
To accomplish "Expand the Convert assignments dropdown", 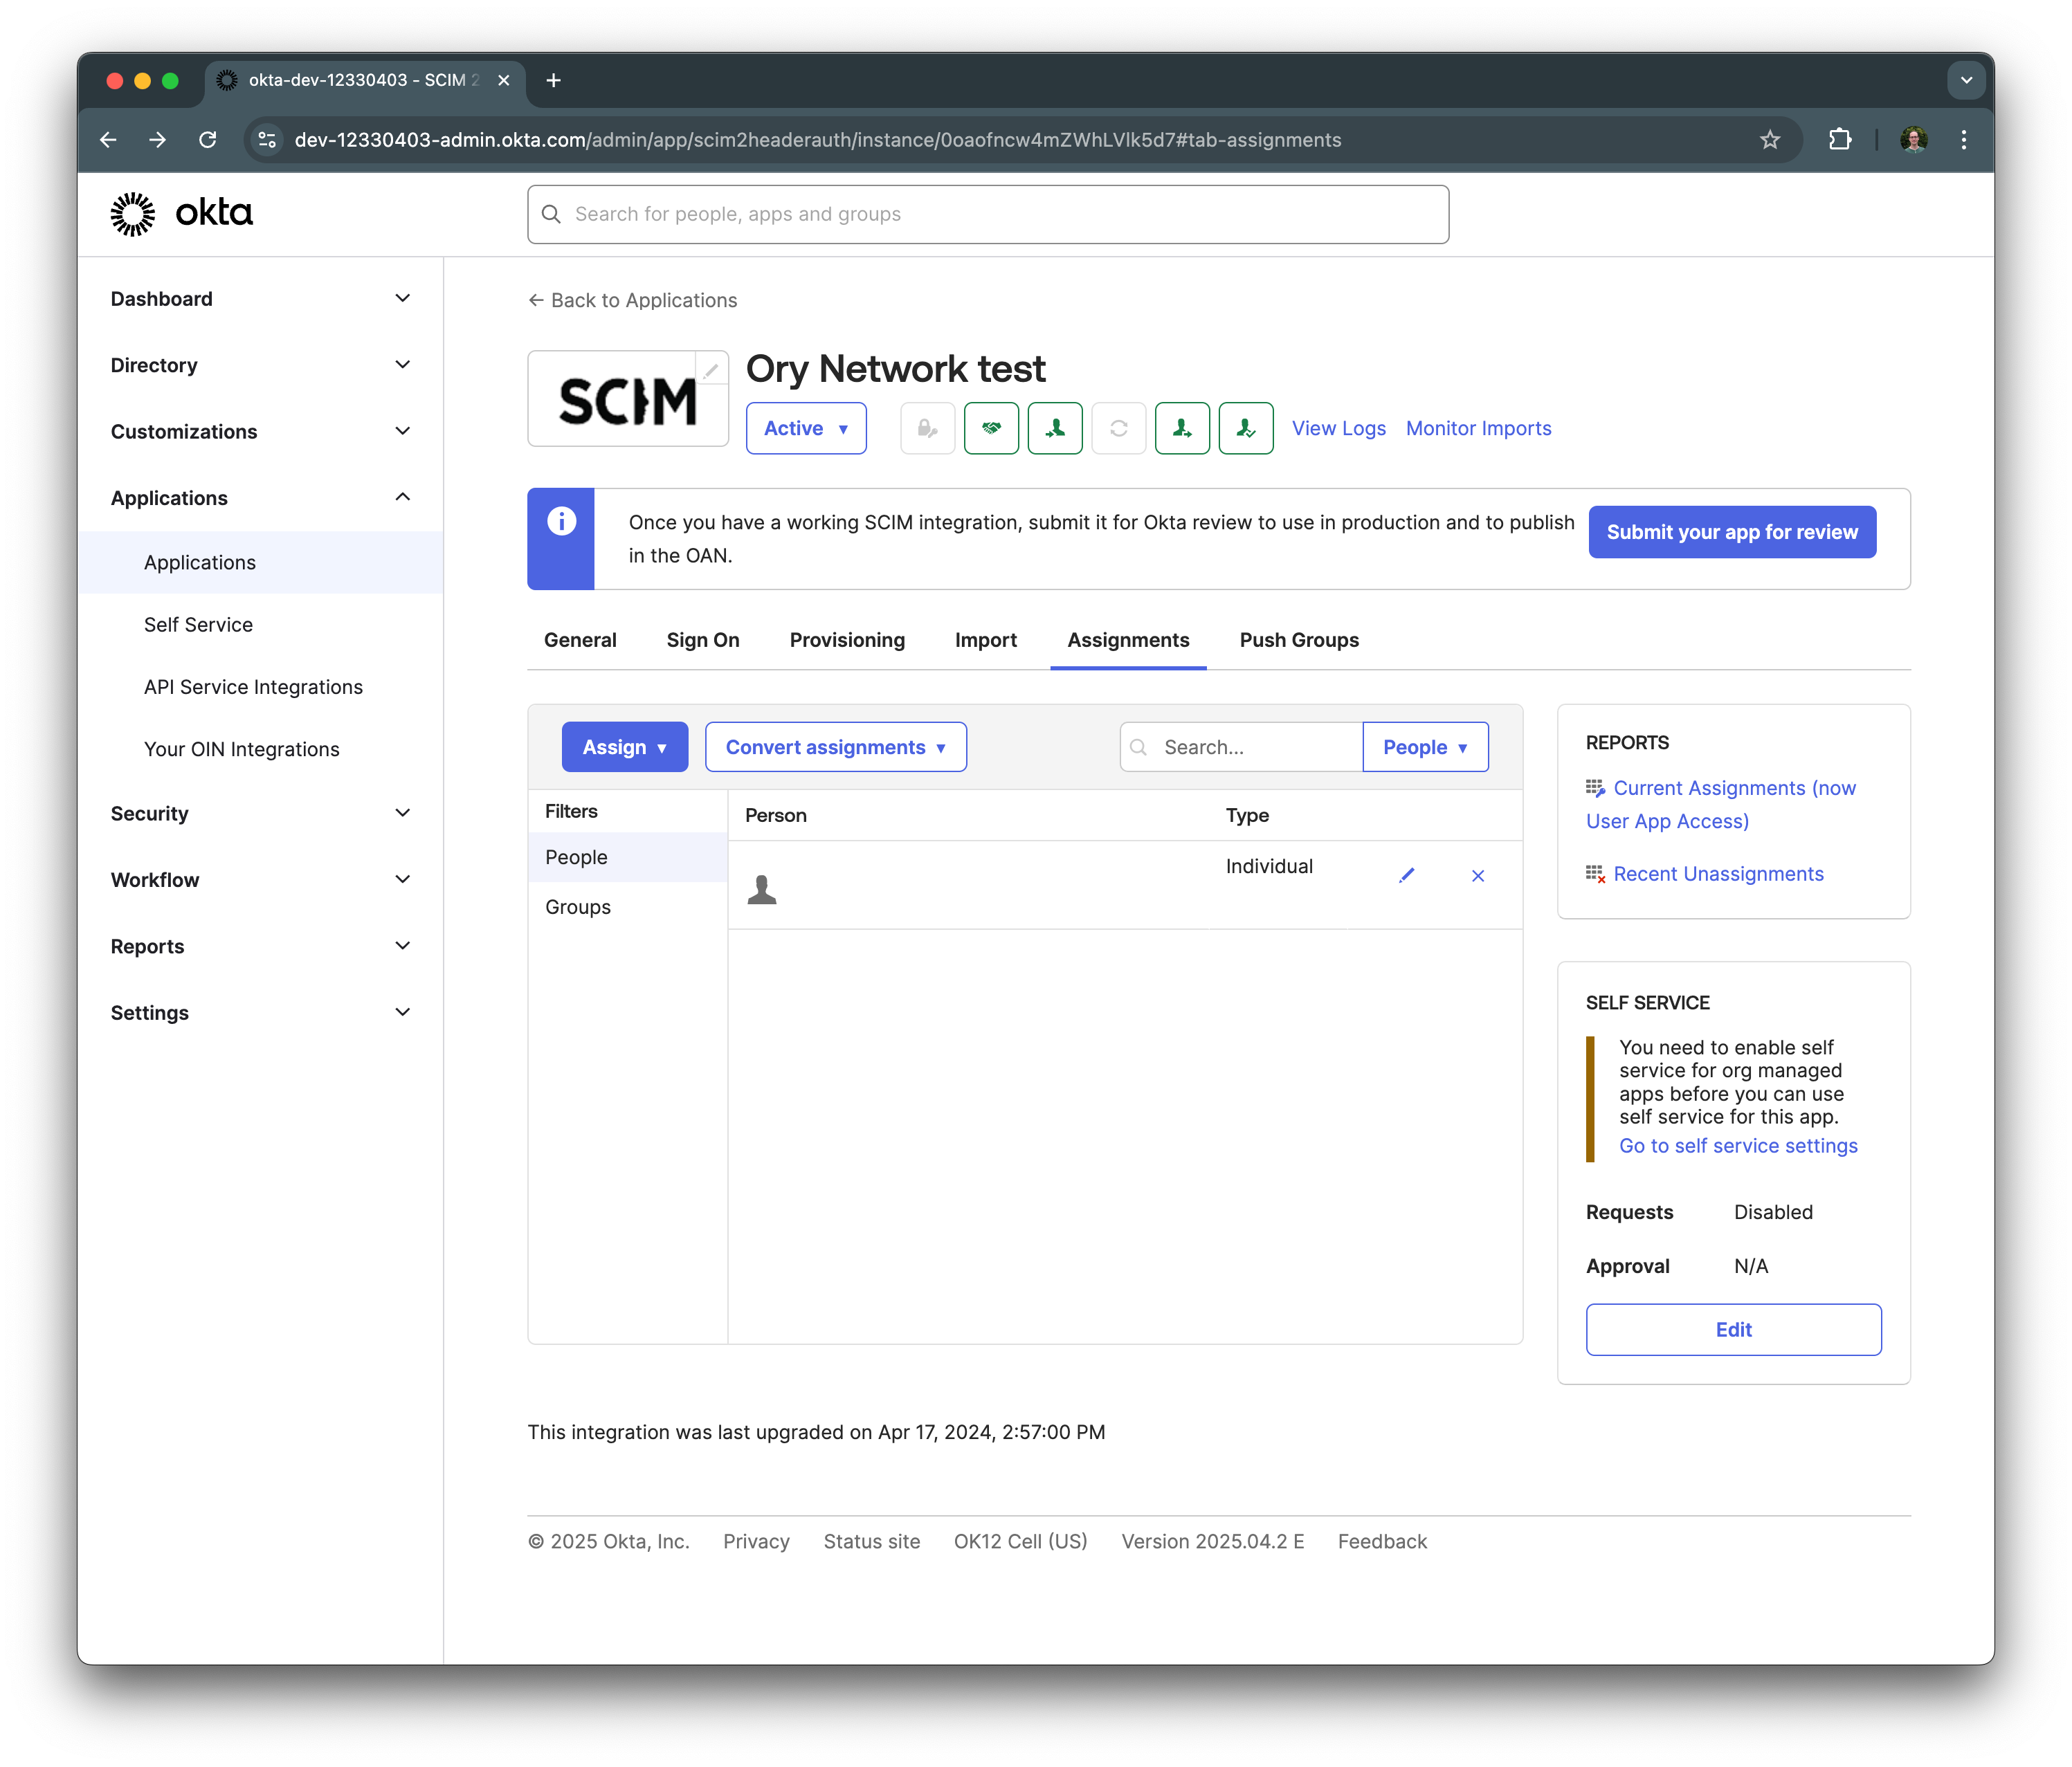I will (x=835, y=747).
